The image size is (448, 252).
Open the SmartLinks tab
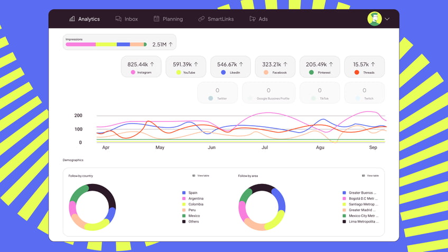[x=216, y=19]
